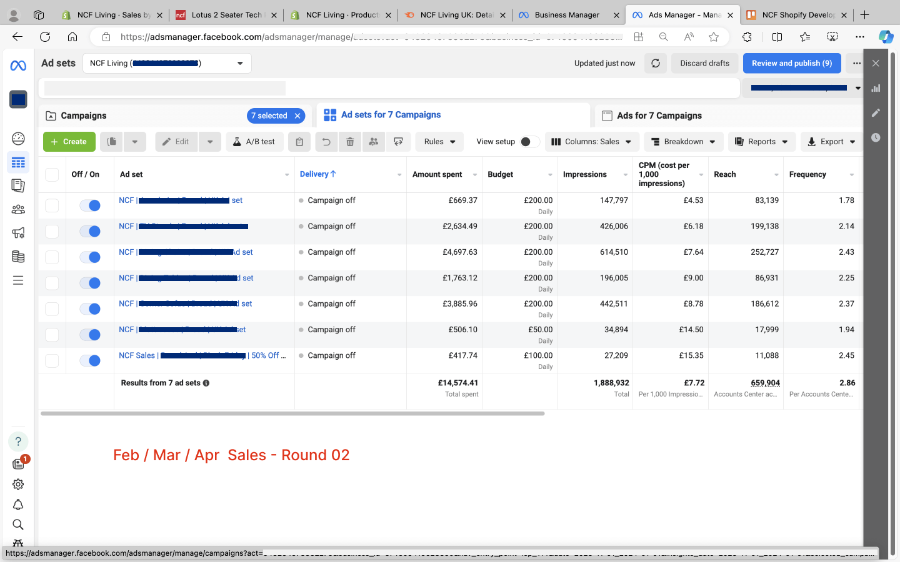Open the charts icon in right panel

876,88
